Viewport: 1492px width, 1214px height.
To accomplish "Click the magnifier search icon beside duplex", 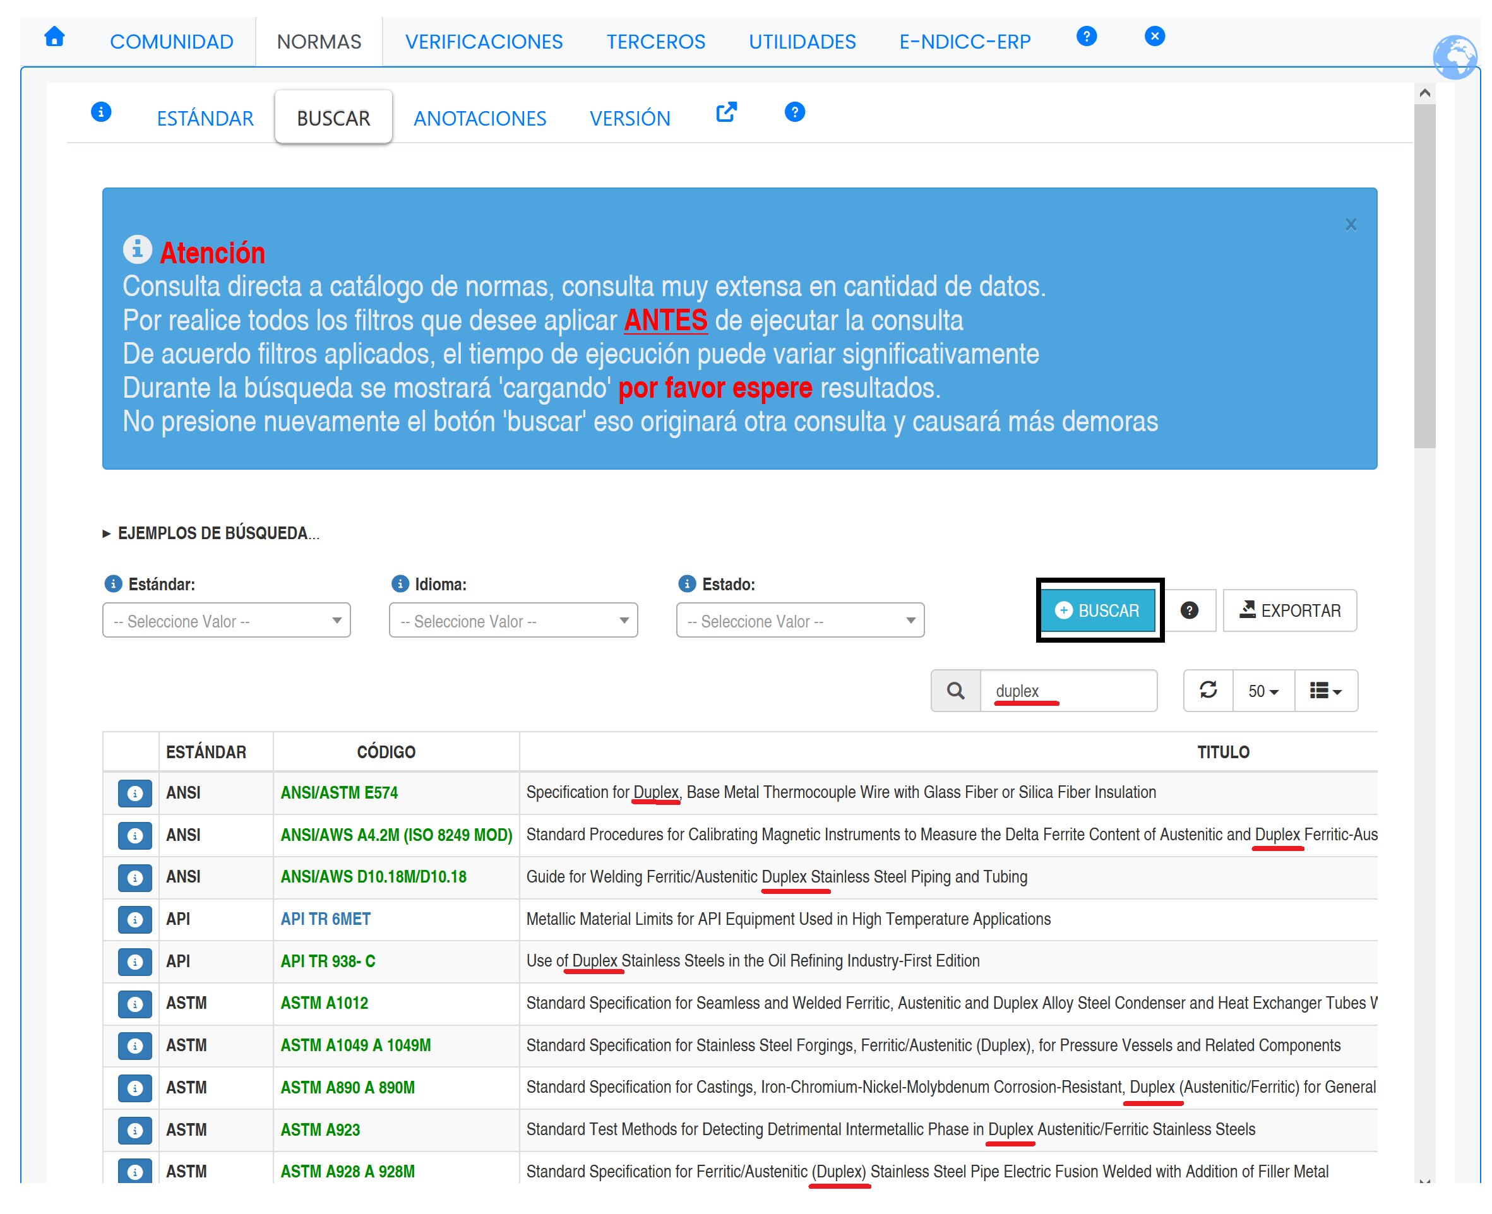I will (955, 691).
